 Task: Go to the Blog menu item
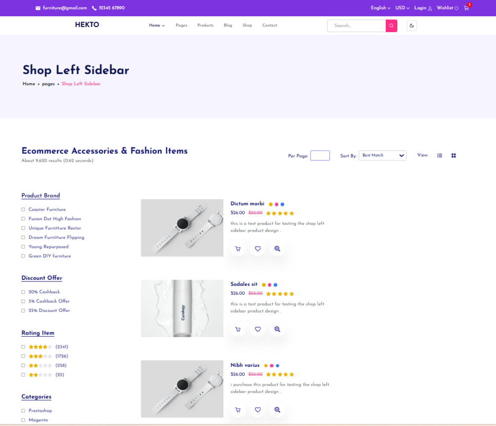[228, 25]
